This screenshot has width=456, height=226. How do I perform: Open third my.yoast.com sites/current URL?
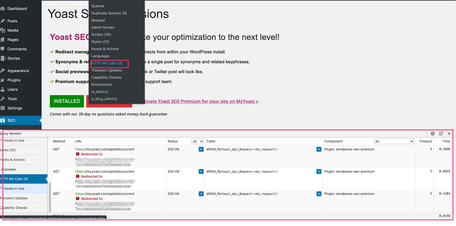(105, 194)
